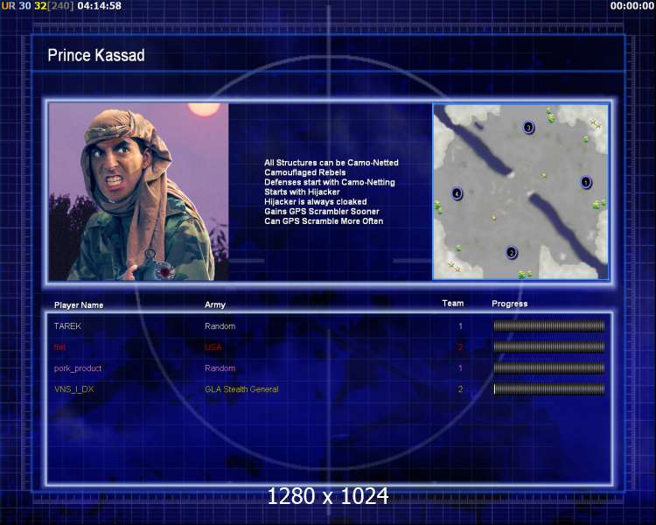Click the progress bar in the USA row
Viewport: 656px width, 525px height.
click(549, 346)
